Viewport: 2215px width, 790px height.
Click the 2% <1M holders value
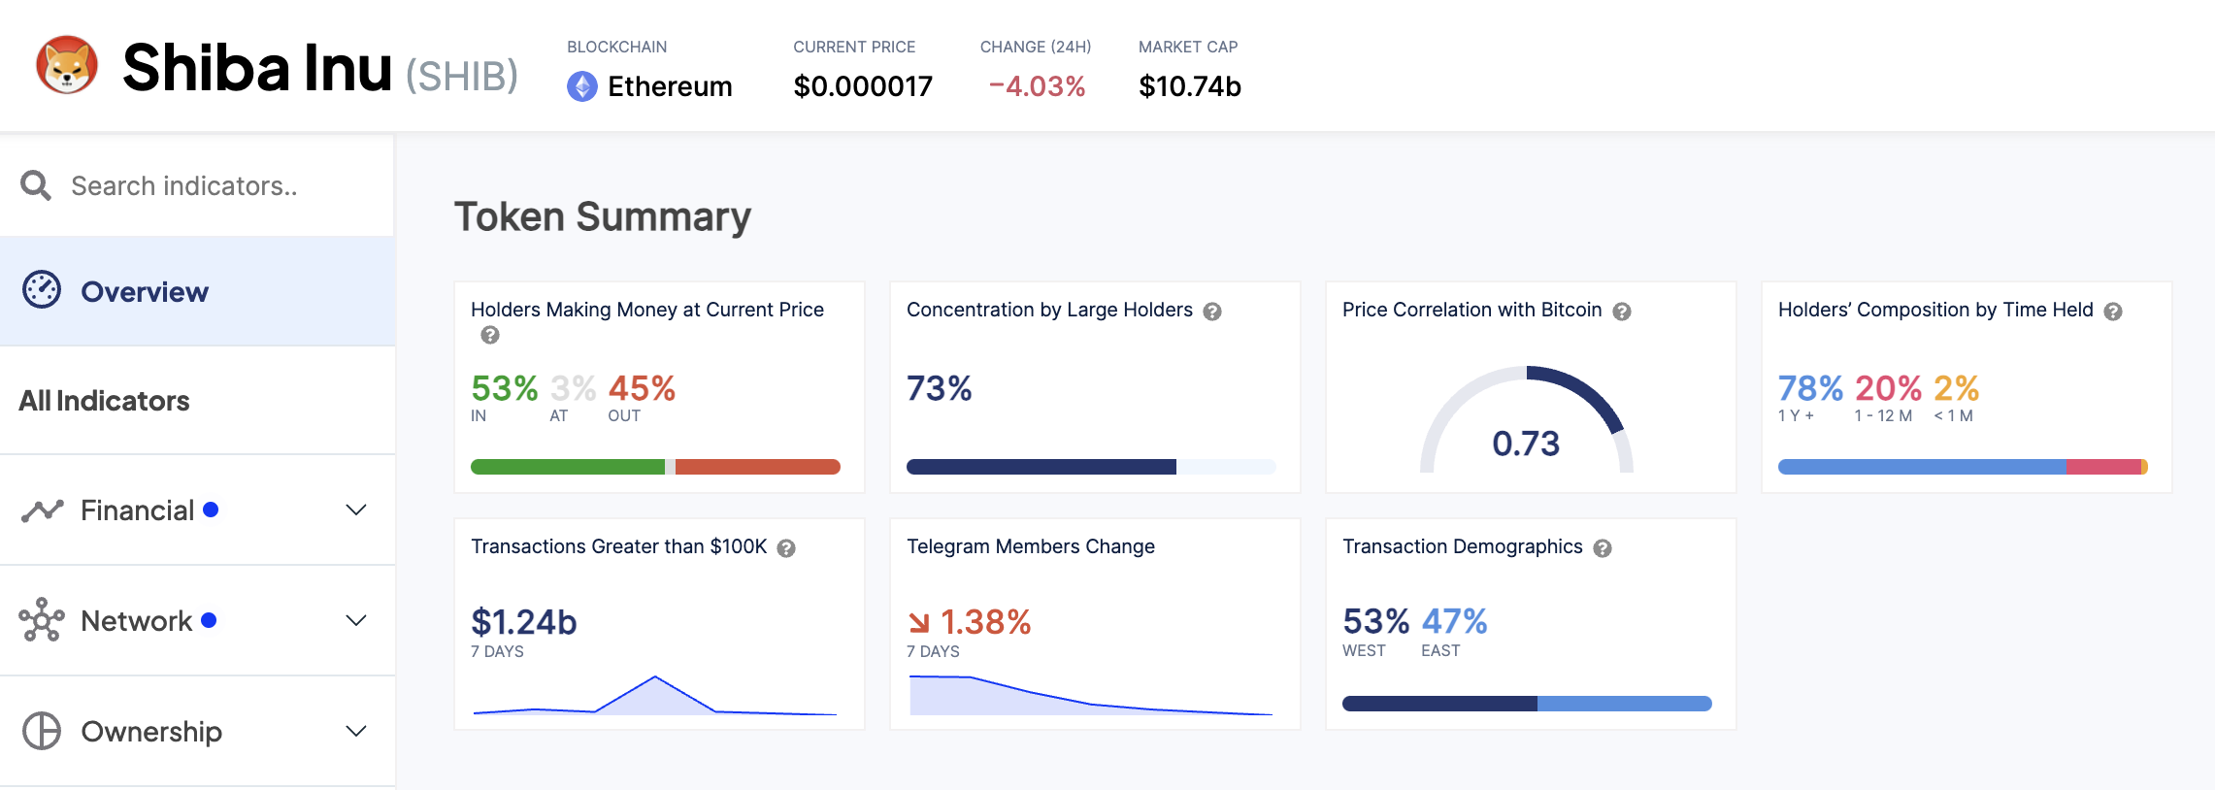coord(1956,388)
